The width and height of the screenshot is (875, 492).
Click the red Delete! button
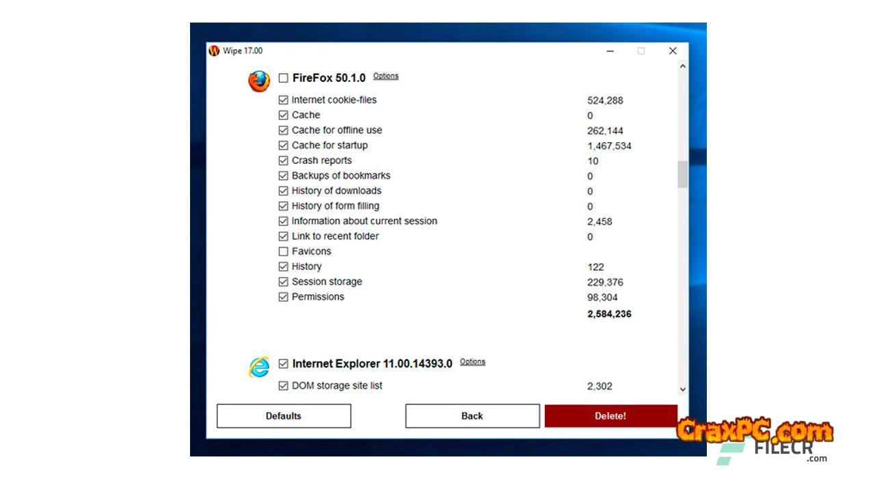pos(610,415)
